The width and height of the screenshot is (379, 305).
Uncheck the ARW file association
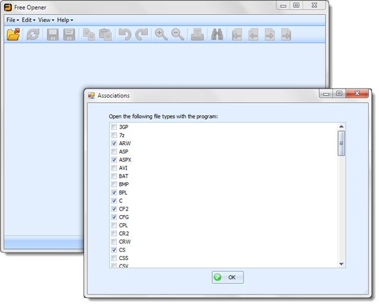click(x=114, y=143)
